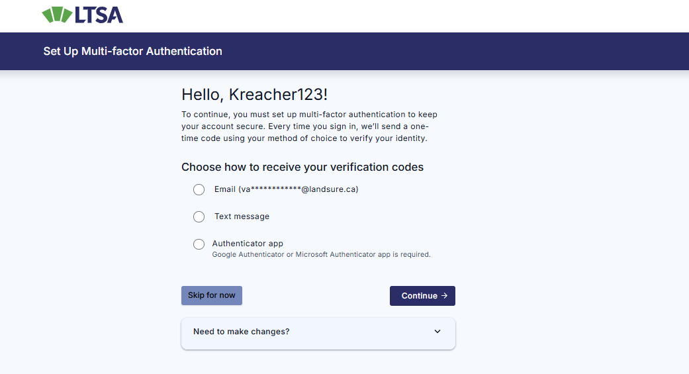
Task: Click the green LTSA fan logo emblem
Action: click(x=58, y=15)
